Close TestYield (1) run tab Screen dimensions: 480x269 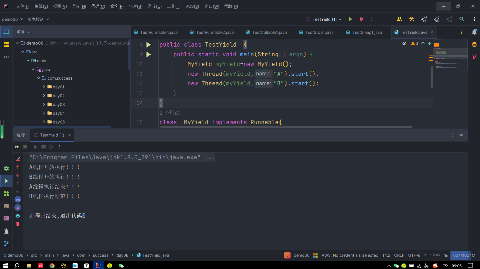70,135
